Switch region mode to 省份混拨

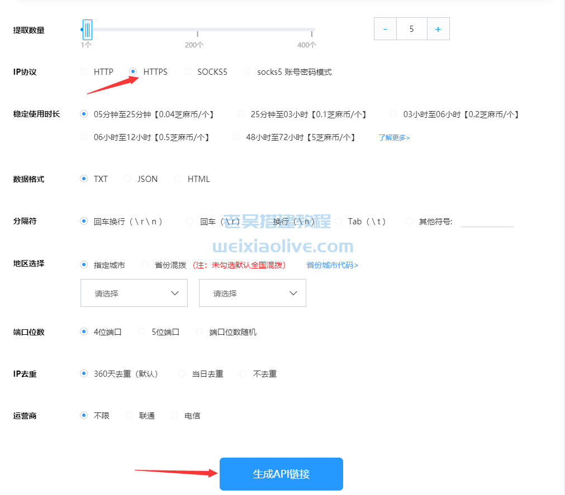click(144, 265)
